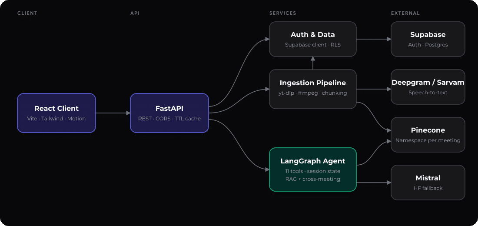Click the text '11 tools · session state'

pyautogui.click(x=313, y=171)
